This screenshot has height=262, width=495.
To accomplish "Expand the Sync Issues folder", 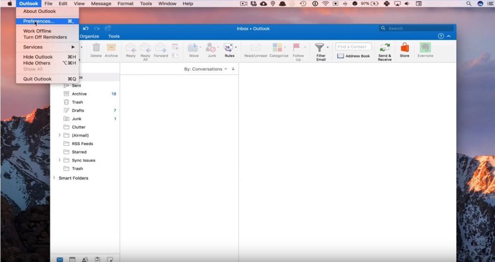I will pos(59,160).
